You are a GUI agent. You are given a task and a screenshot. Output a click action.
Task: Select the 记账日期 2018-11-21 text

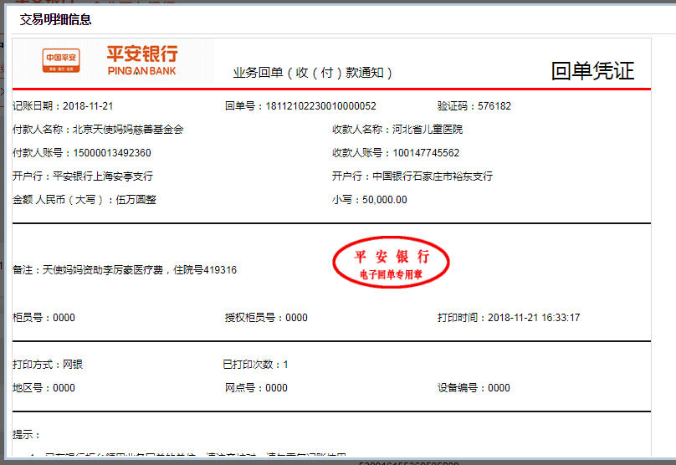(63, 106)
